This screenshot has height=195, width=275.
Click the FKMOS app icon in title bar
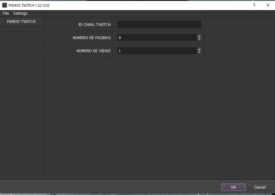click(5, 5)
